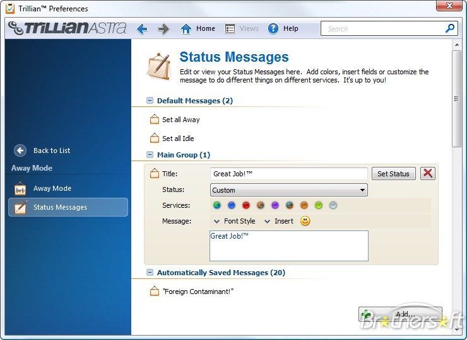
Task: Open the Home page
Action: tap(198, 28)
